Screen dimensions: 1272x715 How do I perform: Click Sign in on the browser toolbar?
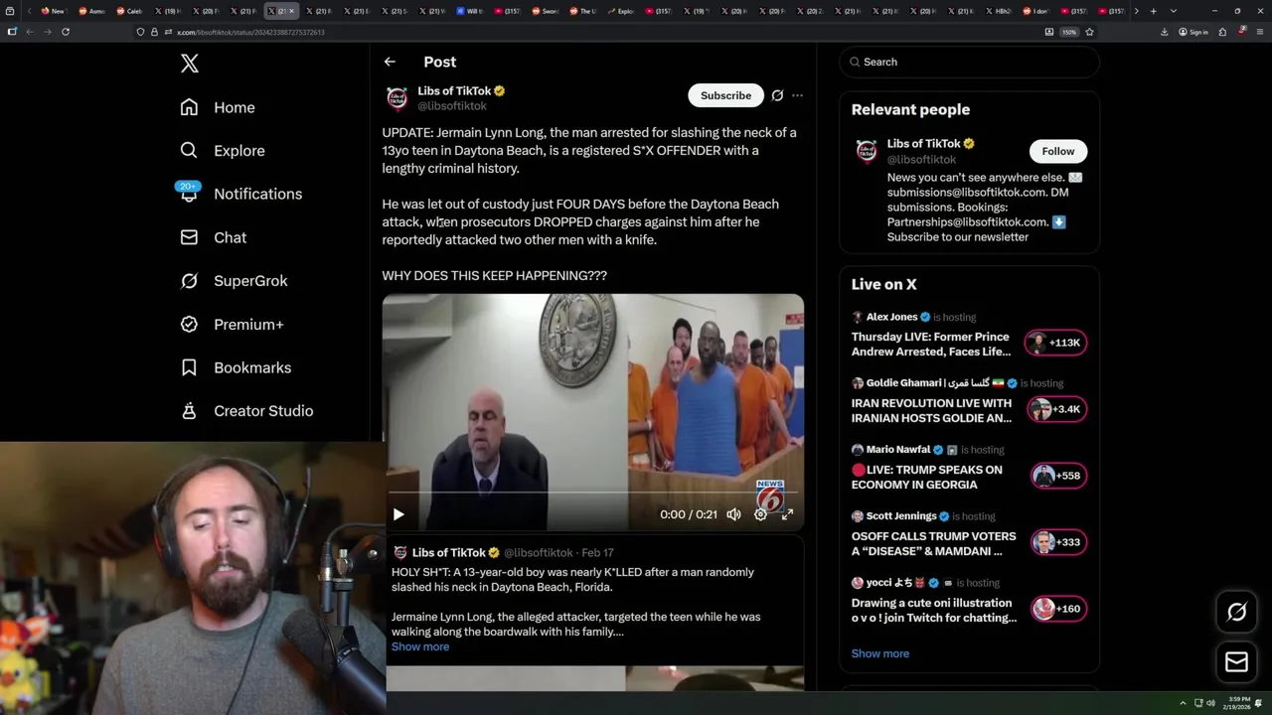pyautogui.click(x=1193, y=32)
